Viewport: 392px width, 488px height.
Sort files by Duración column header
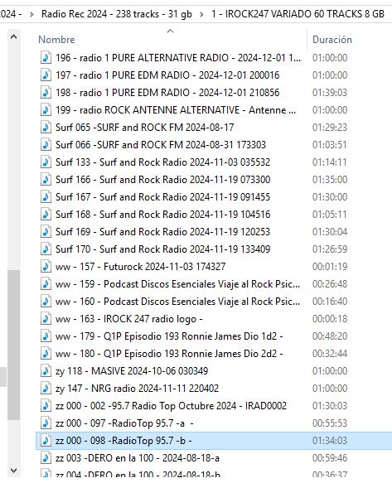point(332,40)
